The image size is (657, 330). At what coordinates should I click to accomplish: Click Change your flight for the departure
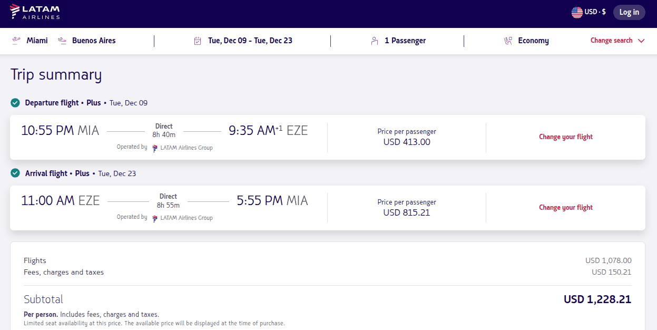565,137
